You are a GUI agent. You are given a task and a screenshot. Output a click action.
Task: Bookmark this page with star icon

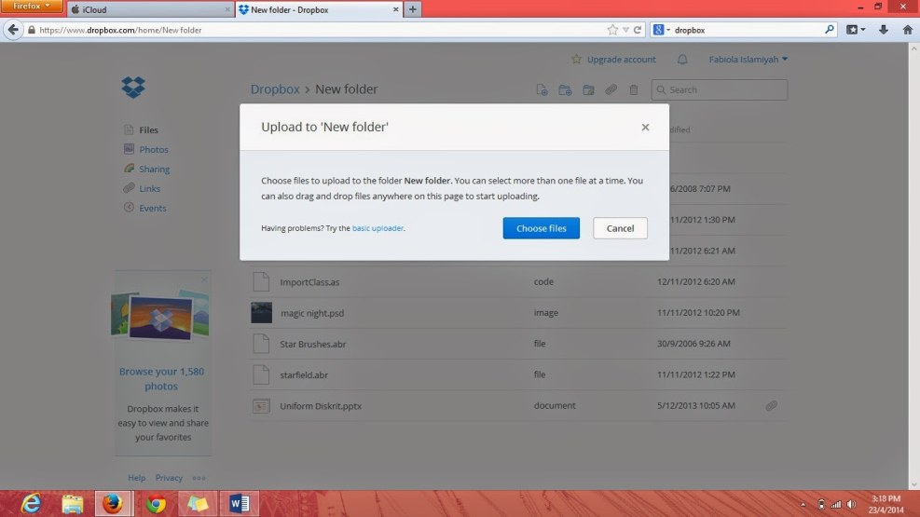tap(612, 30)
